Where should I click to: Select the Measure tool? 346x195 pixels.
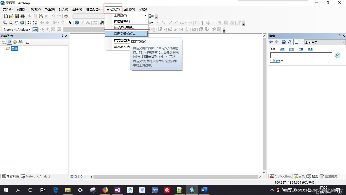coord(95,23)
